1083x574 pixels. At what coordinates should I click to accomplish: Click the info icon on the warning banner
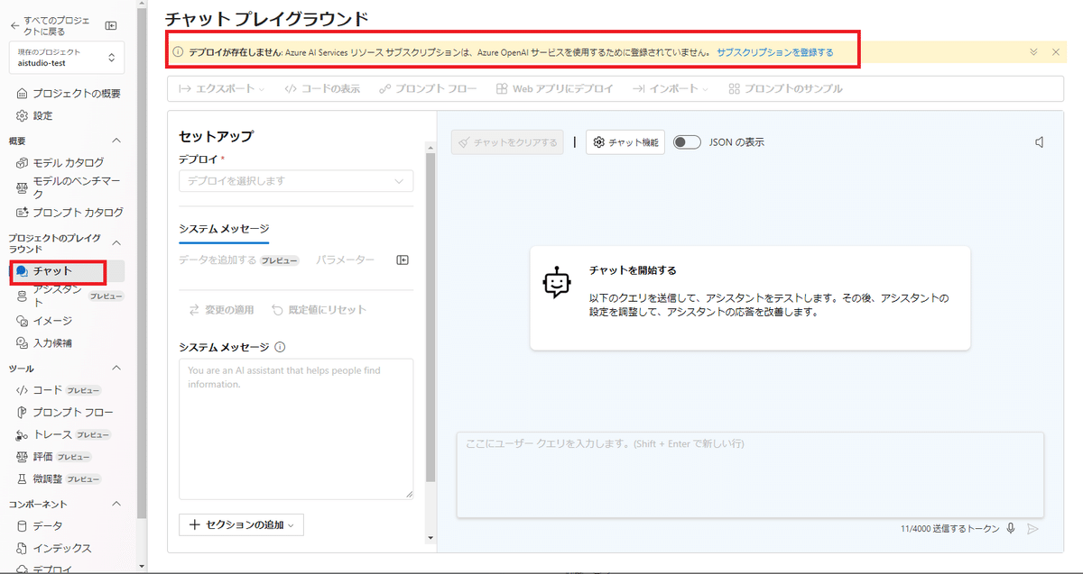coord(179,52)
